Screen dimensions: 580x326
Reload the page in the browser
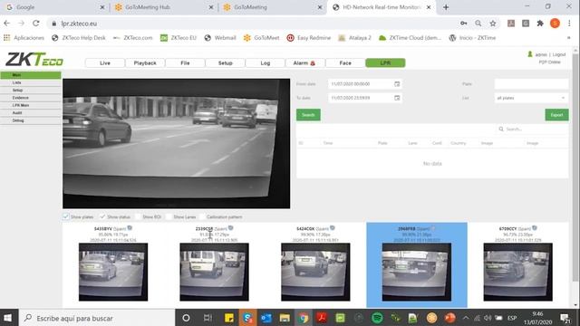[36, 24]
